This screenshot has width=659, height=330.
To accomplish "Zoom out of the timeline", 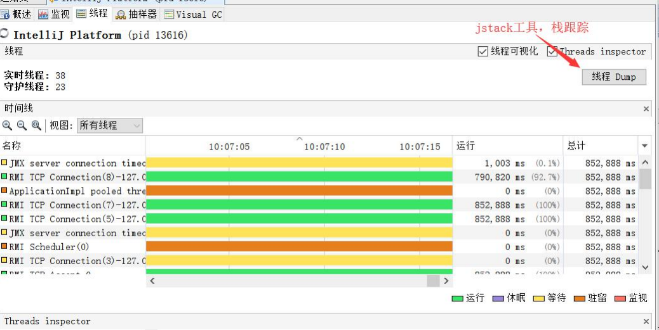I will [22, 125].
